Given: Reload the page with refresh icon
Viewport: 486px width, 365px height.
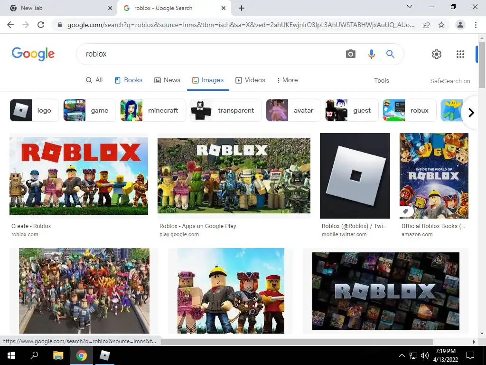Looking at the screenshot, I should 41,25.
